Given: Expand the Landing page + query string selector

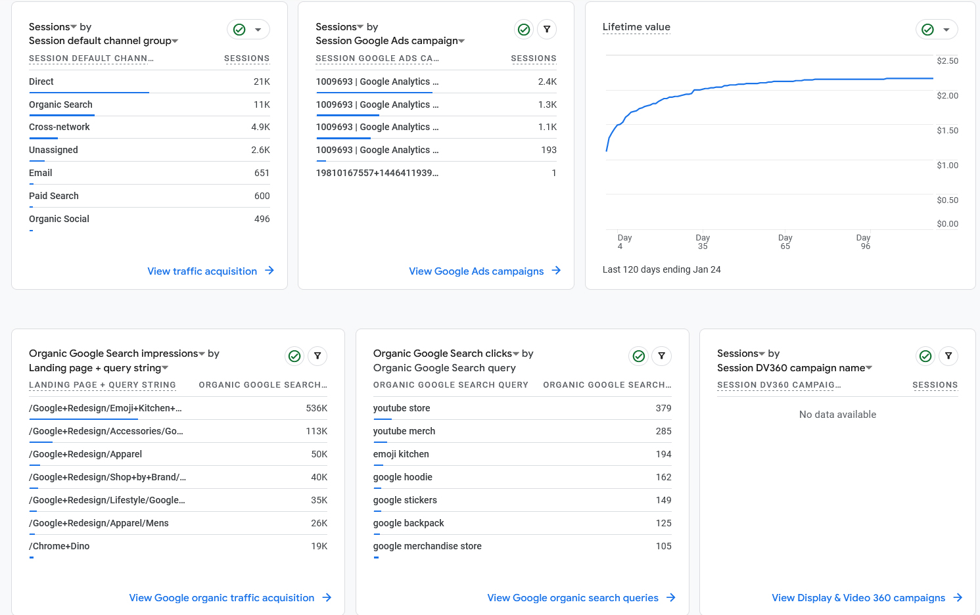Looking at the screenshot, I should [165, 367].
